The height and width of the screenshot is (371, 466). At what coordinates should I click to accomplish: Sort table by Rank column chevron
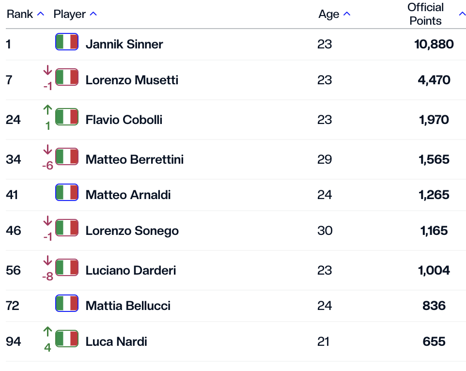41,14
